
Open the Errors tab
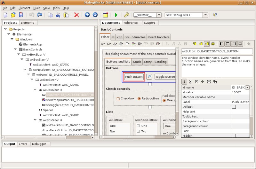pyautogui.click(x=23, y=144)
